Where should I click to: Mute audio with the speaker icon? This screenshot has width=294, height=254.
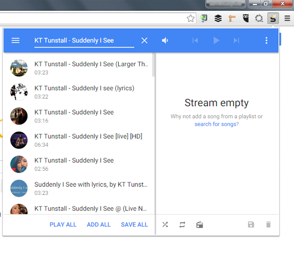(x=165, y=40)
